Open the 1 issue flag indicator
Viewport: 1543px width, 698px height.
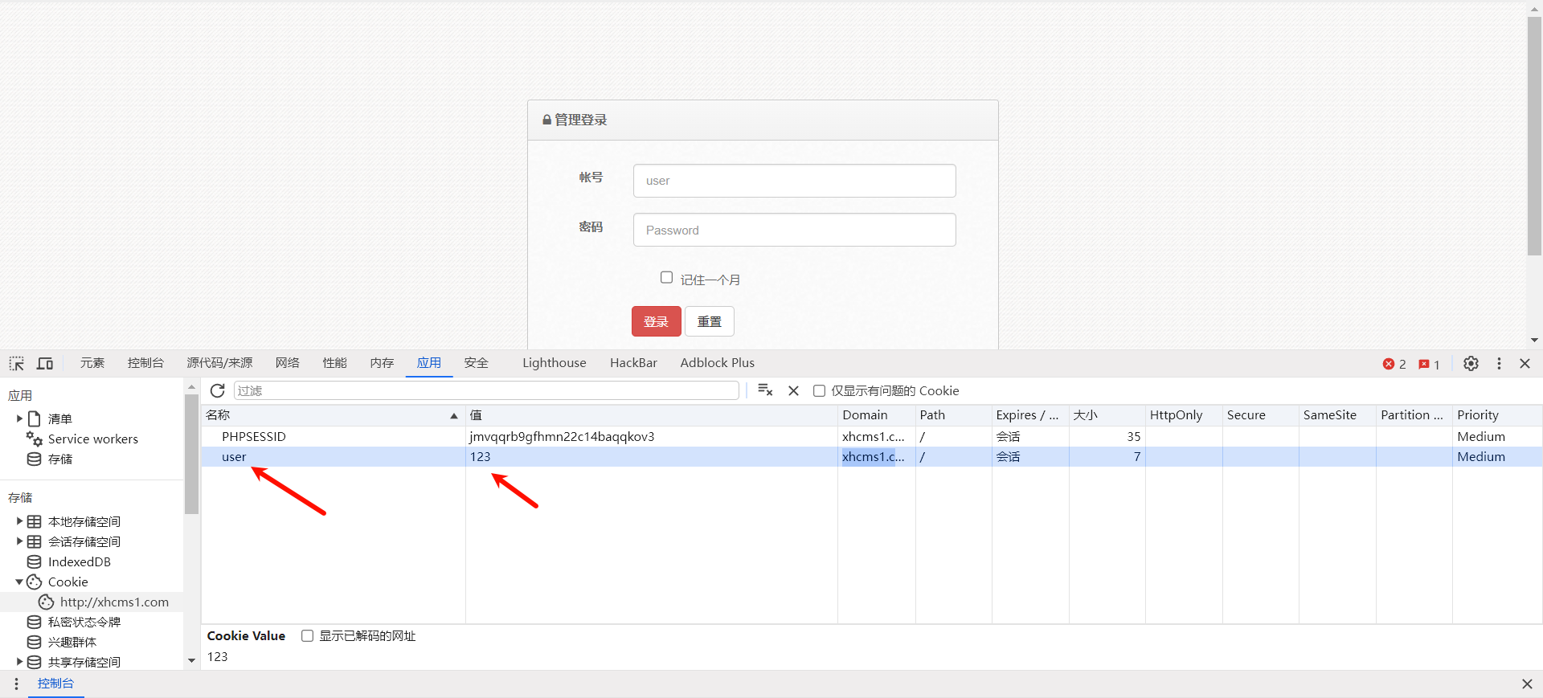[x=1429, y=364]
